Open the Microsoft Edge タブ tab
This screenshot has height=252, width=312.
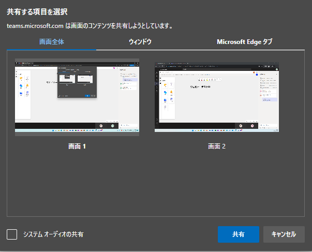pos(244,42)
